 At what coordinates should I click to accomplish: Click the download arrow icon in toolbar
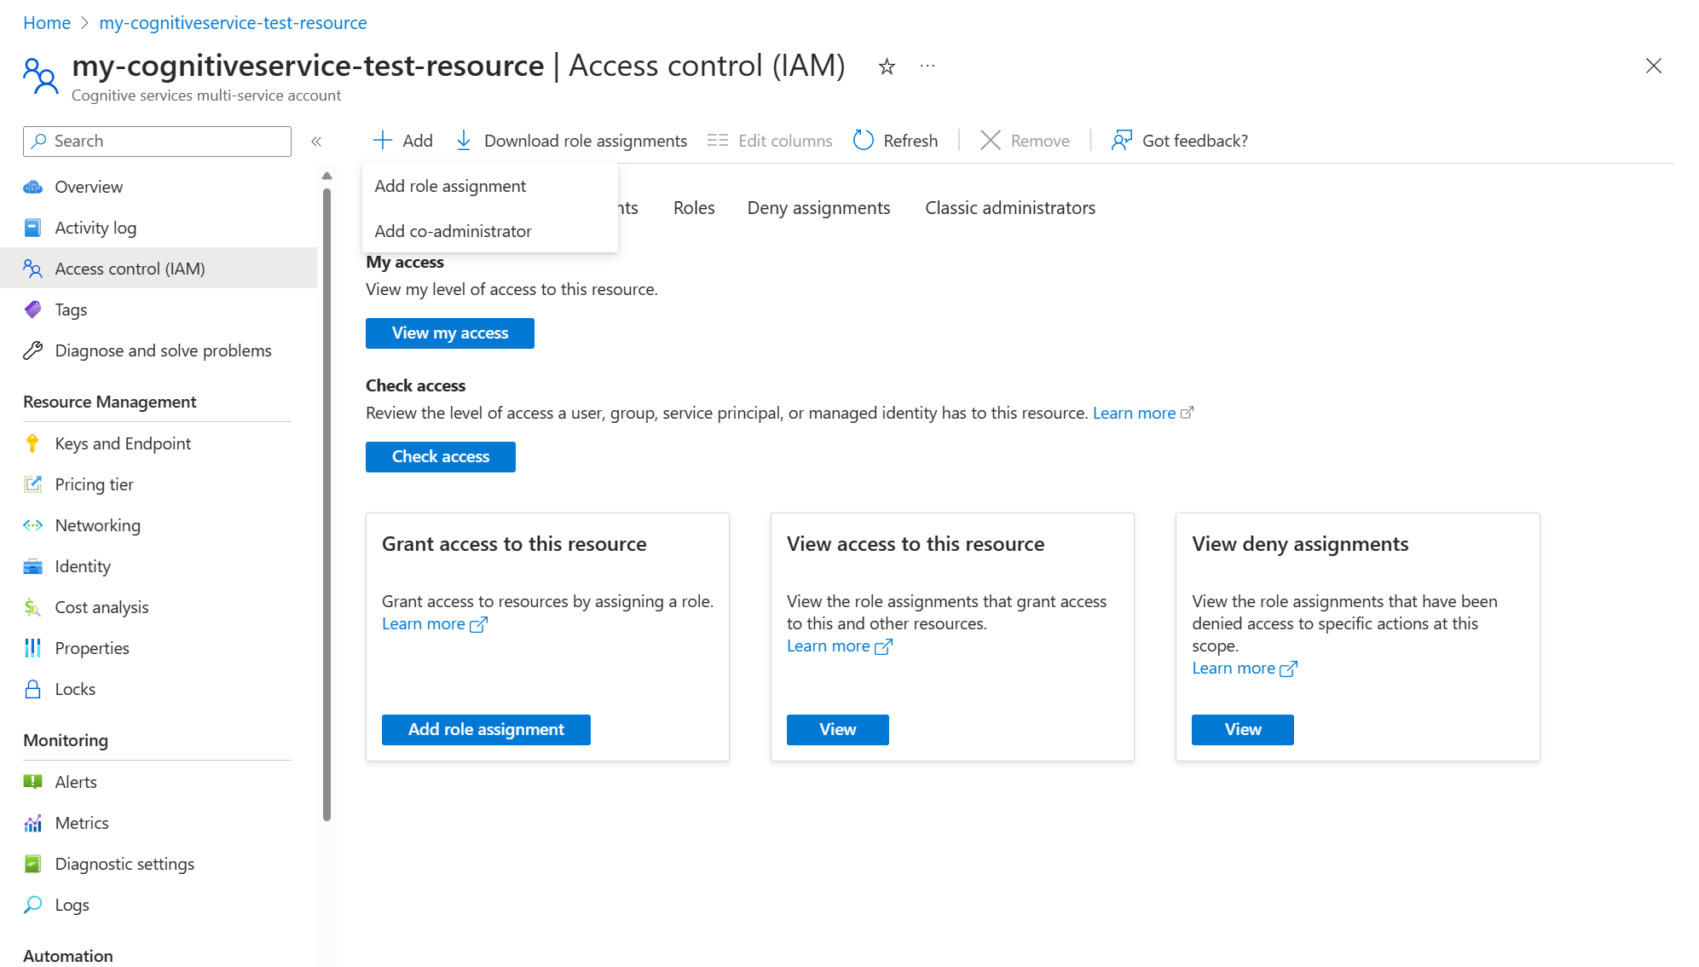click(464, 141)
